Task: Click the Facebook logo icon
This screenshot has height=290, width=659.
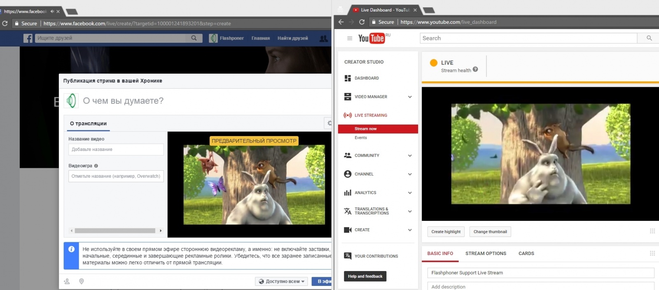Action: tap(28, 38)
